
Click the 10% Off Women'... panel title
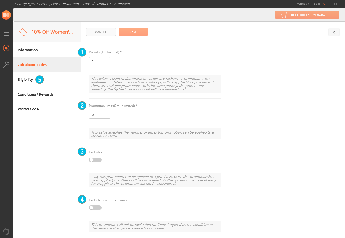point(52,32)
